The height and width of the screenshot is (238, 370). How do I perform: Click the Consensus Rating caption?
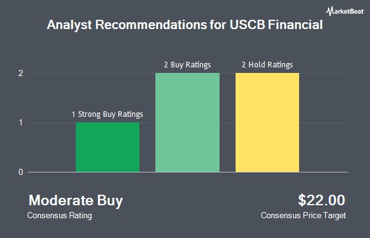pyautogui.click(x=60, y=216)
